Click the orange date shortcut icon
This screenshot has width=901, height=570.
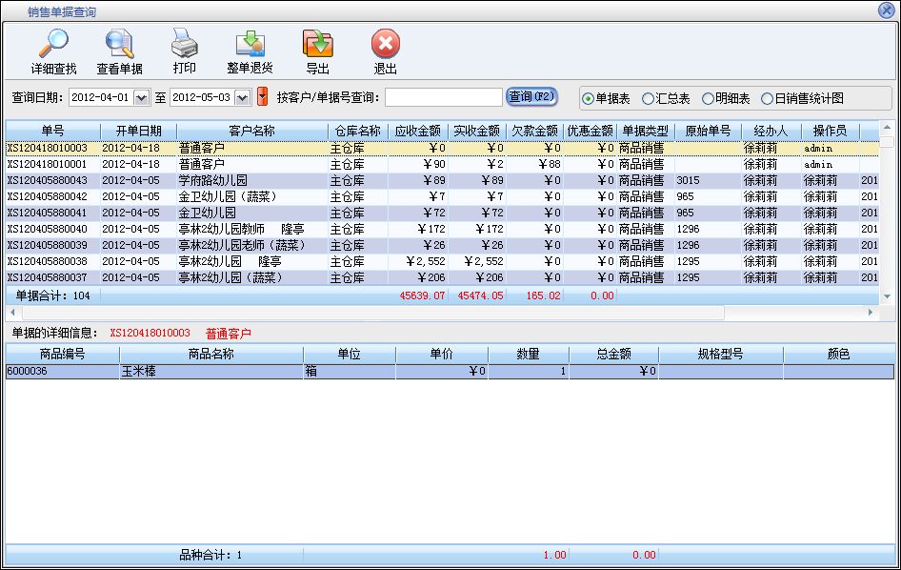262,97
